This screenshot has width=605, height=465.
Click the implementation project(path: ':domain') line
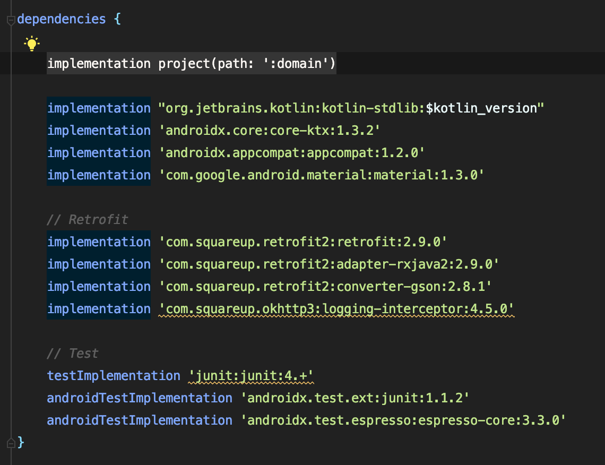point(192,63)
